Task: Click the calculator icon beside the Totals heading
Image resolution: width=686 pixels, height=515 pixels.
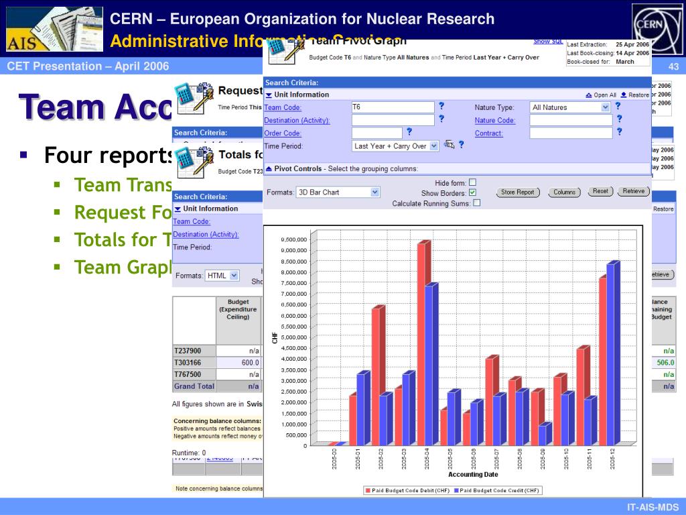Action: (x=194, y=162)
